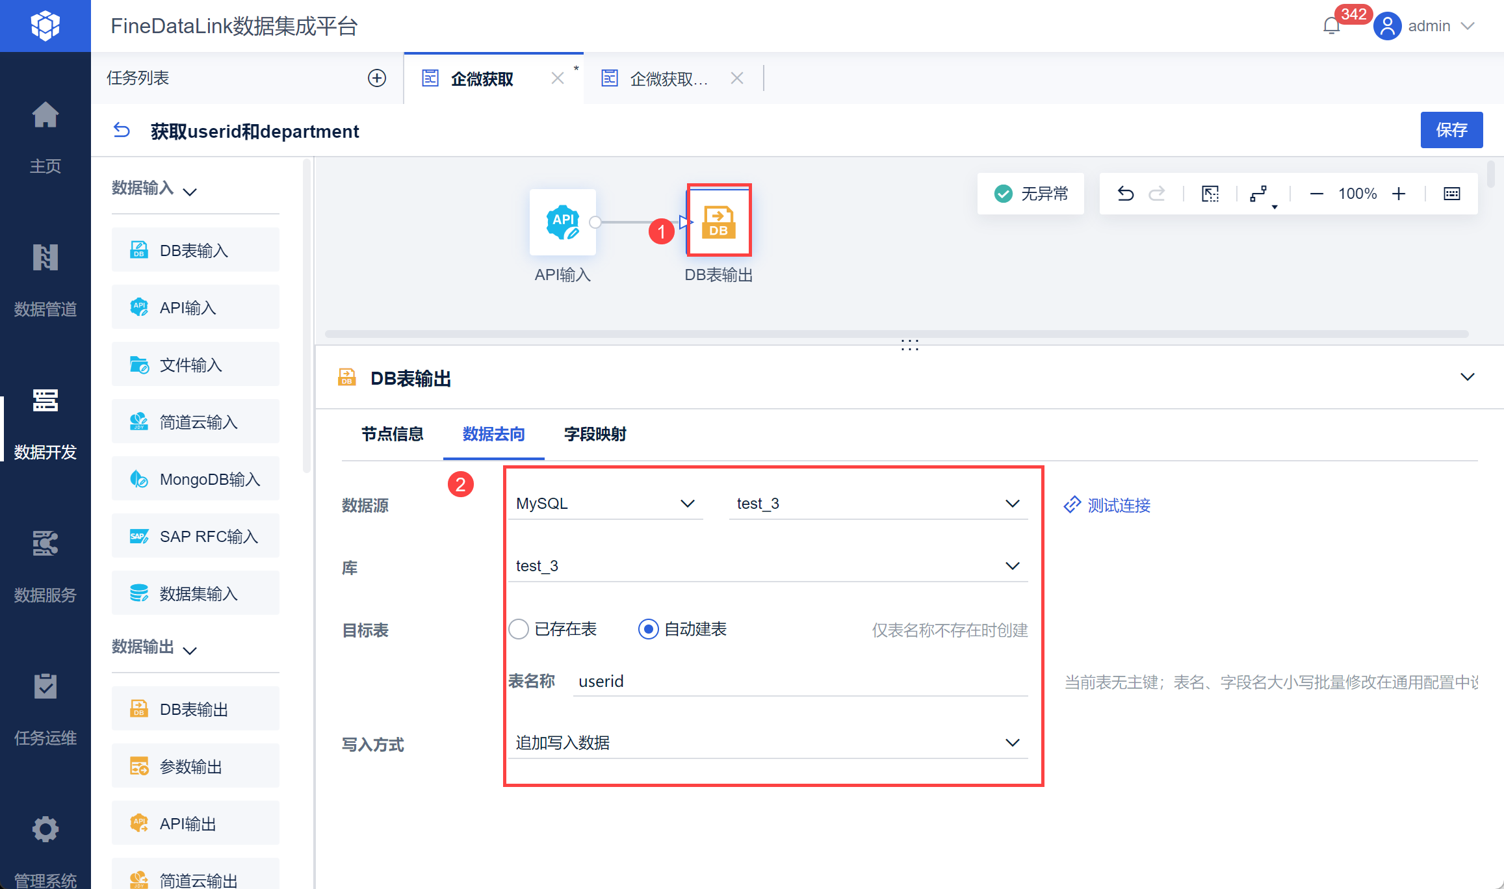Switch to the 节点信息 tab
Screen dimensions: 1504x889
392,434
